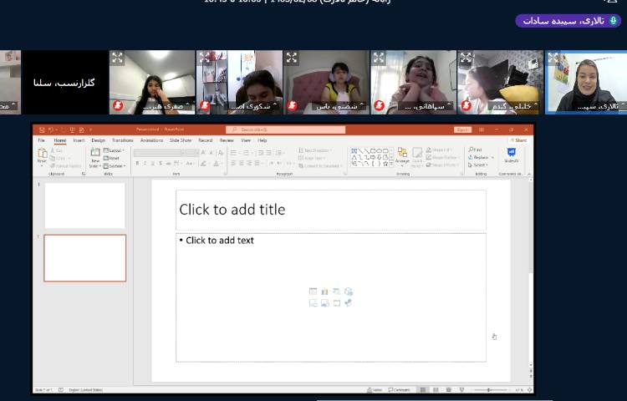Select the camera-off participant tile گلرارنسب

pyautogui.click(x=65, y=82)
